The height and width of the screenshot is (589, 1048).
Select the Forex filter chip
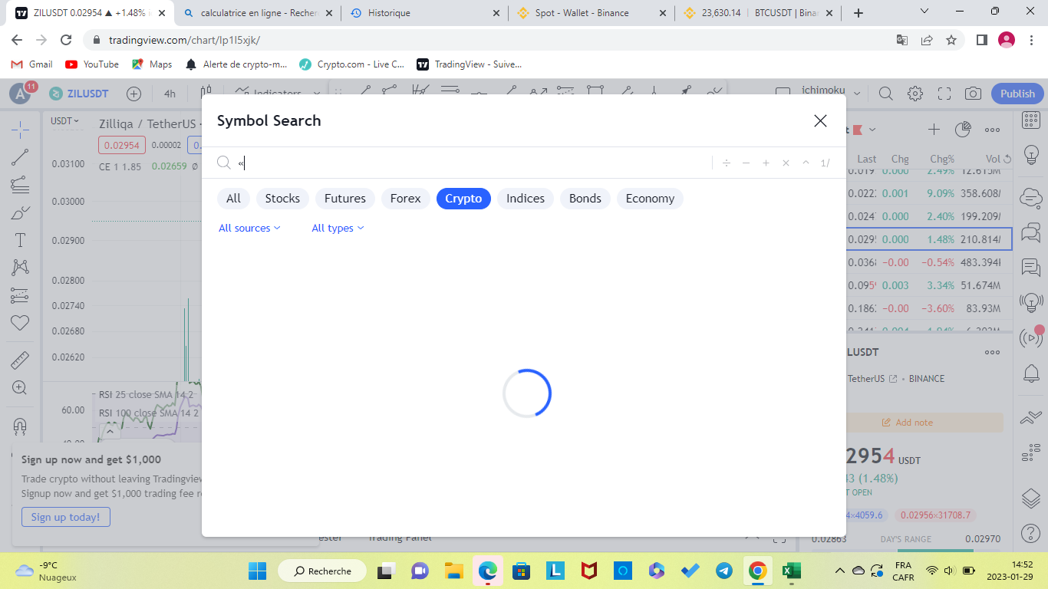tap(405, 199)
